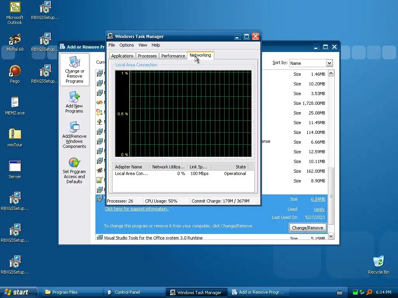Screen dimensions: 398x298
Task: Click the network connection tray icon
Action: [x=362, y=292]
